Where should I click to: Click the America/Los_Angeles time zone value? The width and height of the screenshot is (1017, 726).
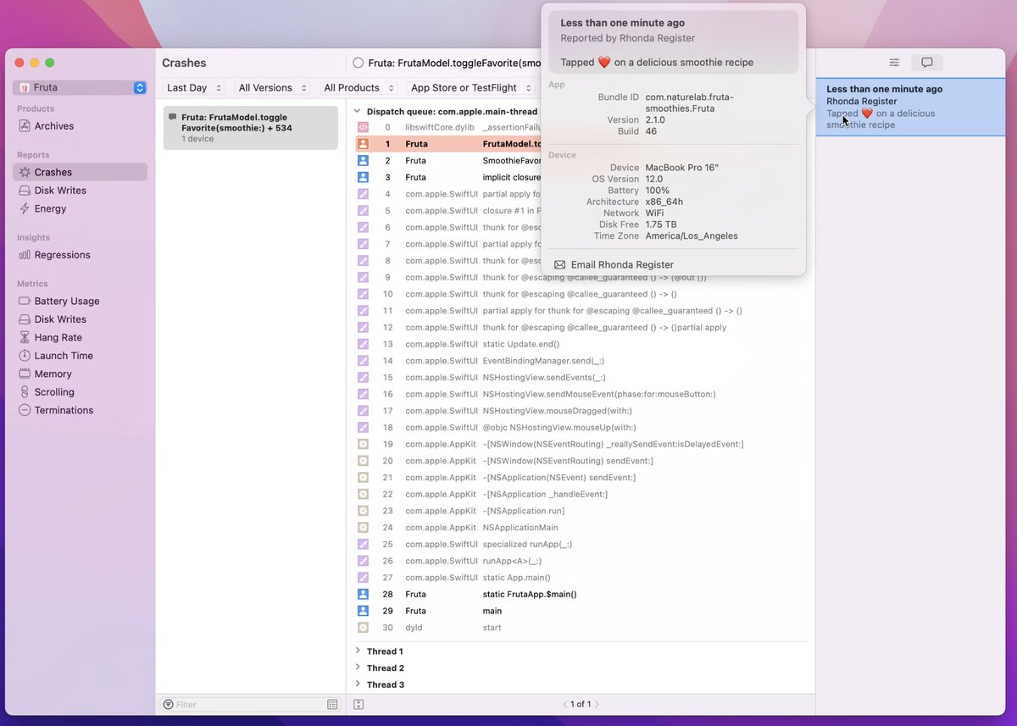(692, 236)
